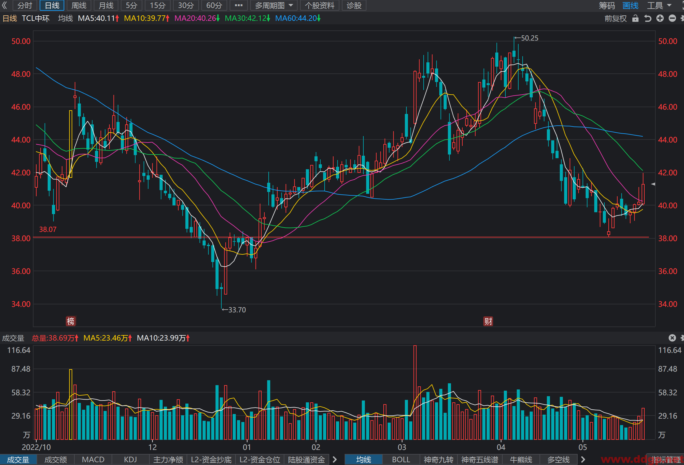Click the back double-chevron icon
Viewport: 684px width, 465px height.
pyautogui.click(x=5, y=5)
